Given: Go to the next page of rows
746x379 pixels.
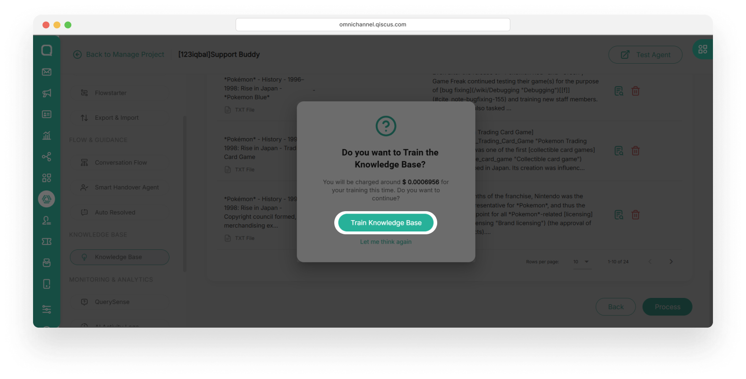Looking at the screenshot, I should (671, 262).
